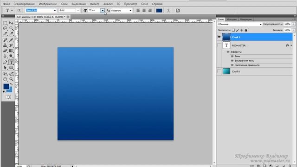This screenshot has width=297, height=167.
Task: Select the Gradient tool
Action: point(11,51)
